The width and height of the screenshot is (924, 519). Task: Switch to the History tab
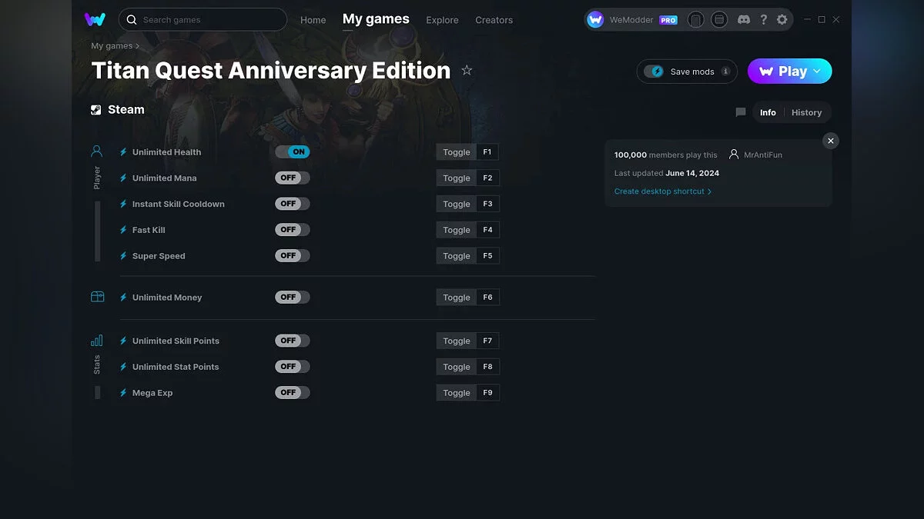(x=807, y=111)
